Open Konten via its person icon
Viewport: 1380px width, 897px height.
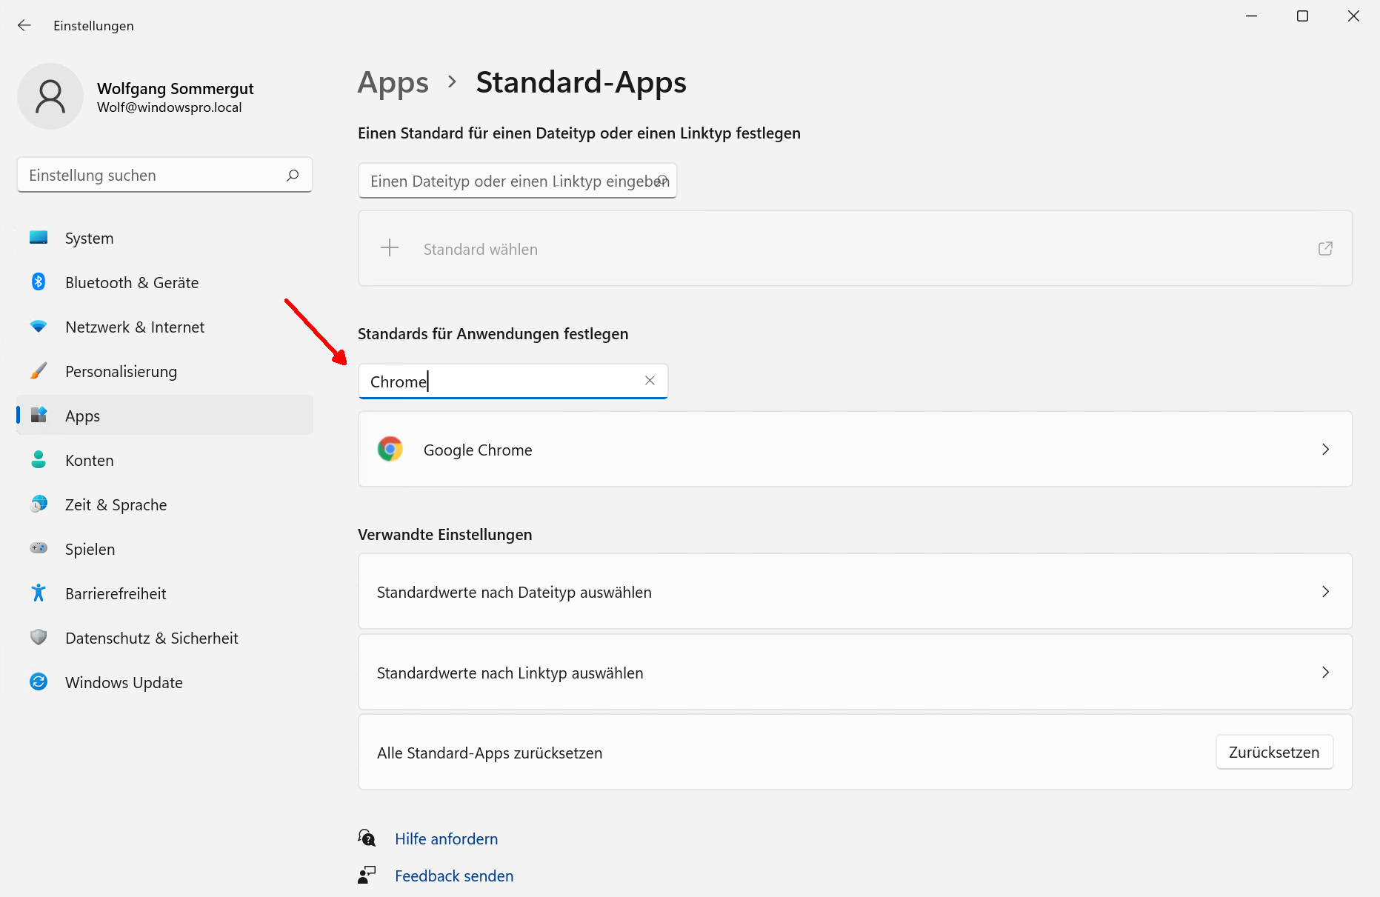[x=38, y=460]
